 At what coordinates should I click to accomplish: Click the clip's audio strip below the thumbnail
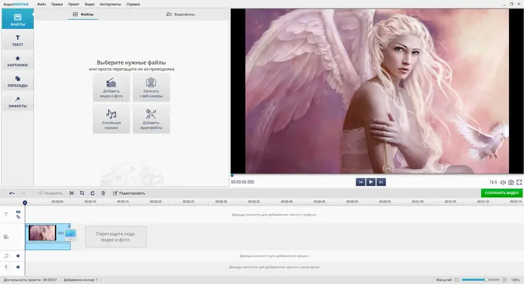(x=48, y=246)
